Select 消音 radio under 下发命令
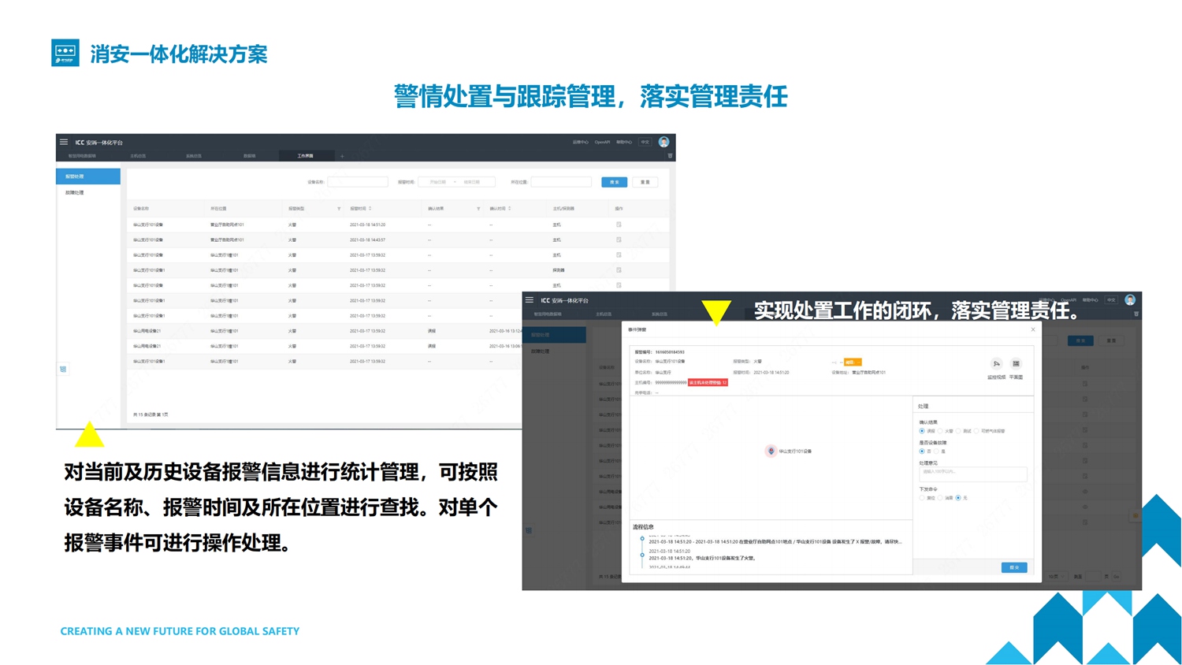Viewport: 1182px width, 665px height. pos(940,498)
